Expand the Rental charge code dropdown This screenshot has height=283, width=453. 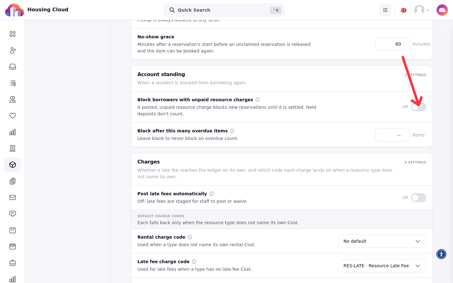(x=382, y=241)
